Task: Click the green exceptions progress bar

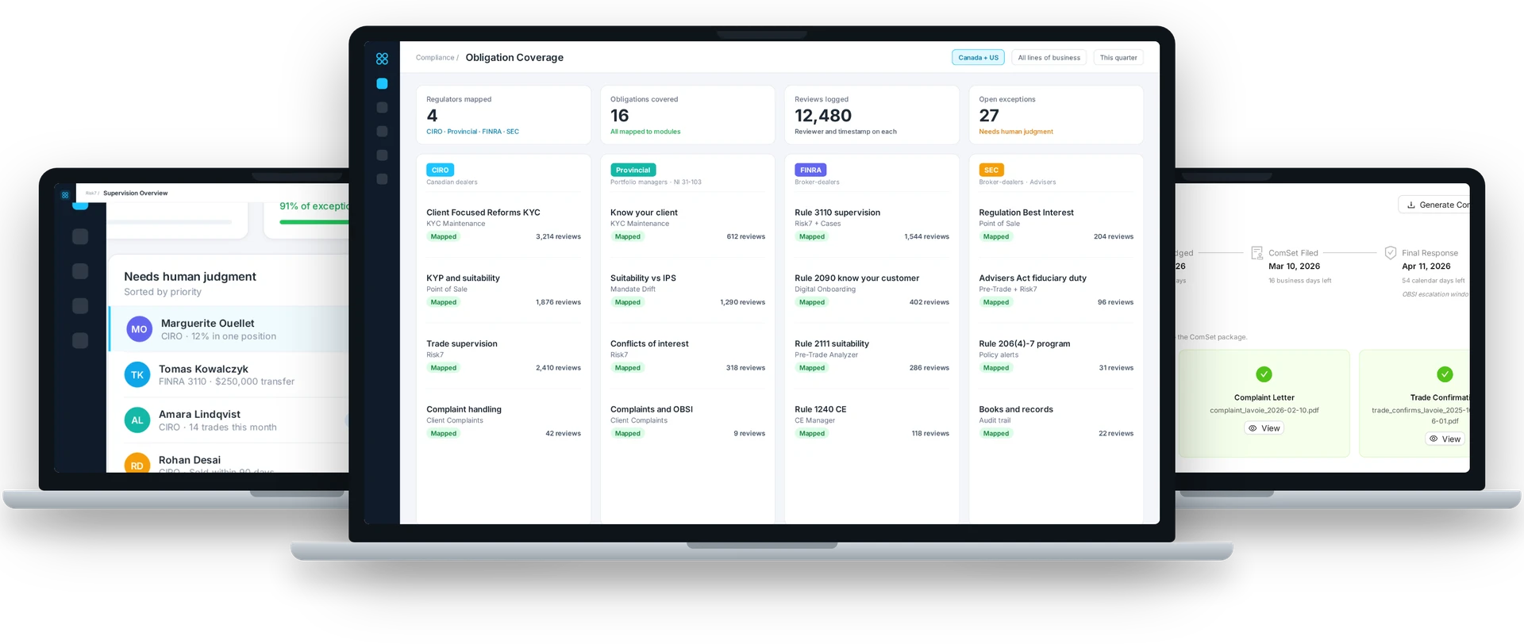Action: point(314,222)
